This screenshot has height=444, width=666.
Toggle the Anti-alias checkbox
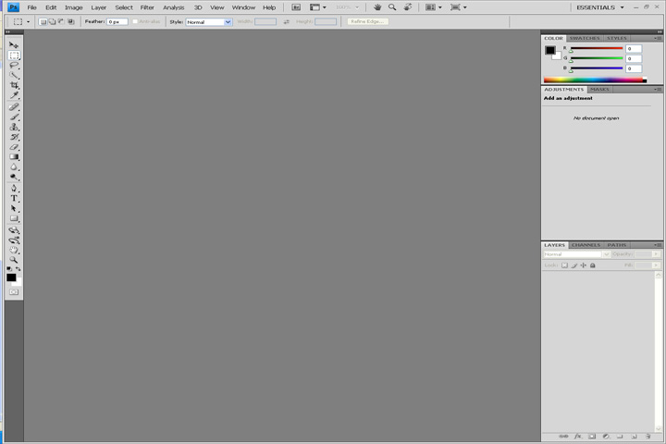pyautogui.click(x=135, y=21)
